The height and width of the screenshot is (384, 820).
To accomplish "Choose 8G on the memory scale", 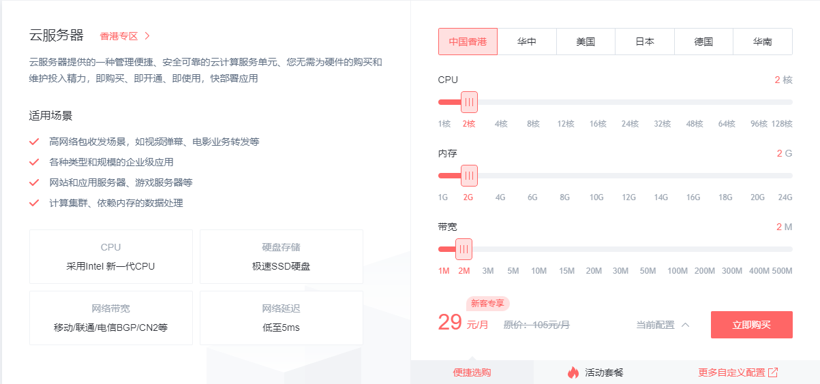I will coord(564,197).
